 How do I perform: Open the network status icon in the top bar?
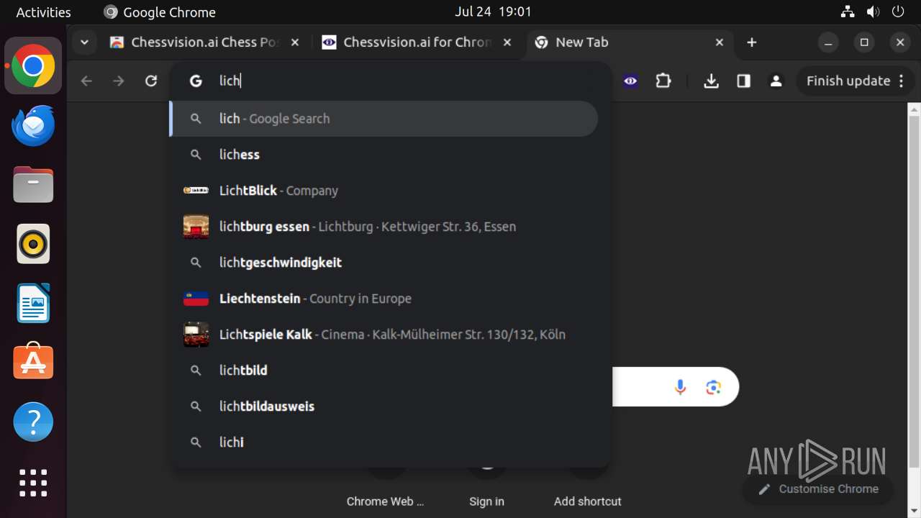click(848, 12)
